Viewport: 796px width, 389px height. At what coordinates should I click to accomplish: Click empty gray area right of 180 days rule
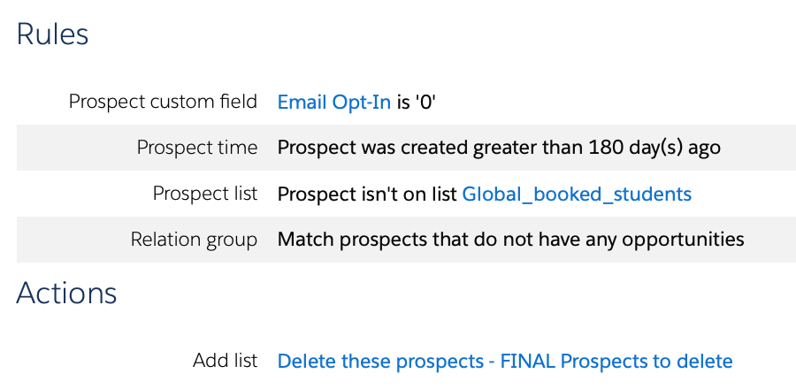click(759, 148)
